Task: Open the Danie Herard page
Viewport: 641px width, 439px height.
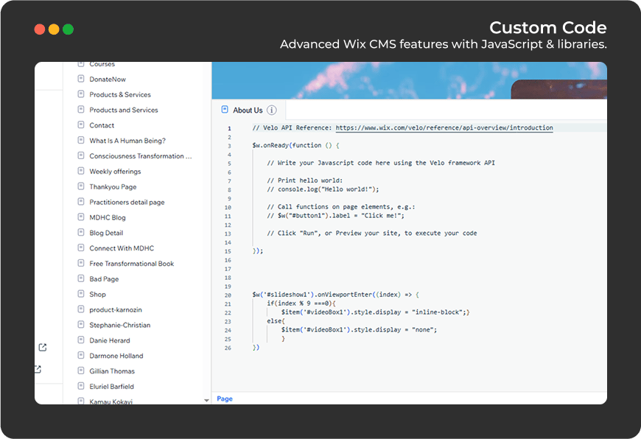Action: point(110,340)
